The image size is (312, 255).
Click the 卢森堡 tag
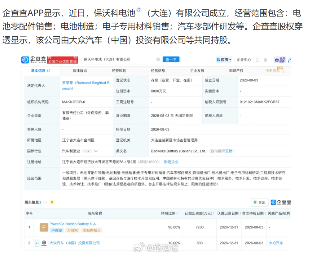57,231
